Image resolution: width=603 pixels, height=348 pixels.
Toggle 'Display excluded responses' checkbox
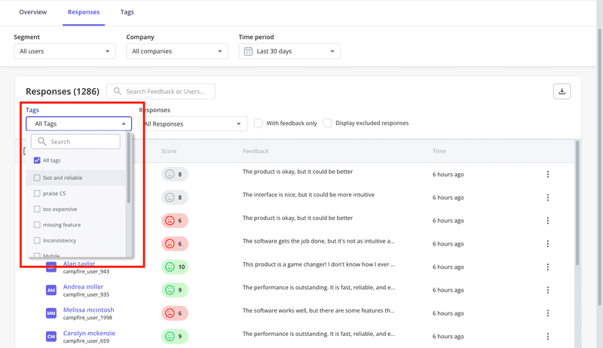327,124
